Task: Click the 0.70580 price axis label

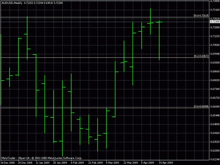Action: (215, 45)
